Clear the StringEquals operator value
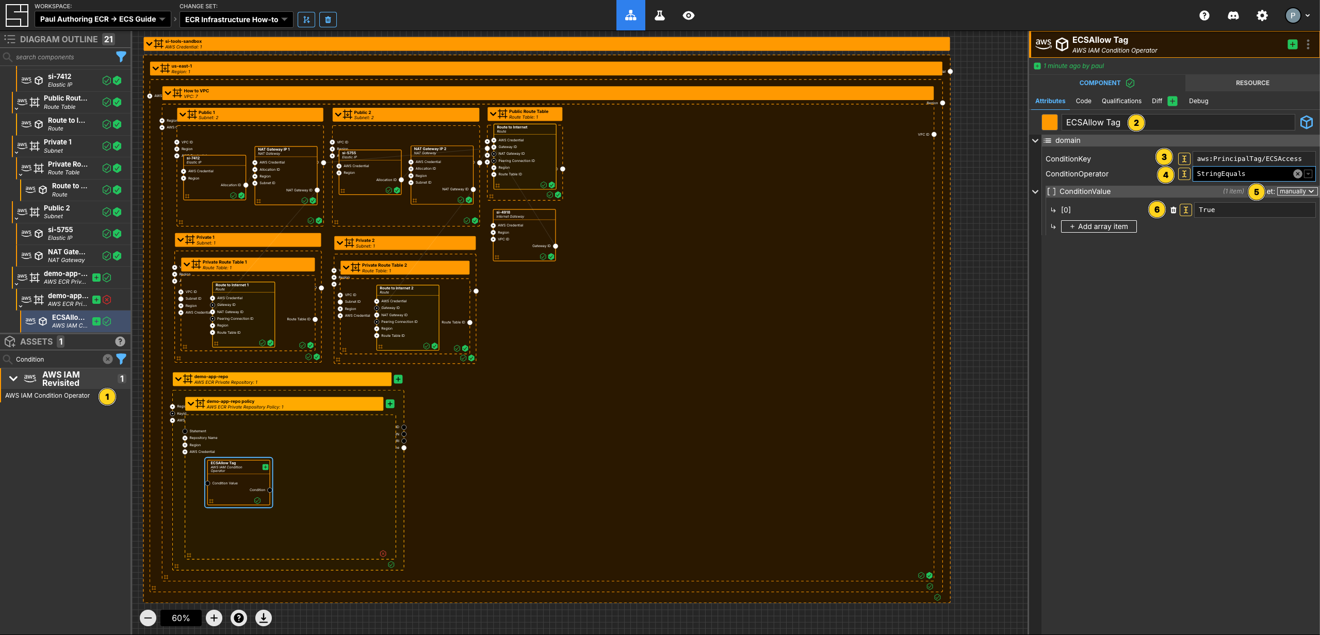Viewport: 1320px width, 635px height. click(x=1297, y=174)
